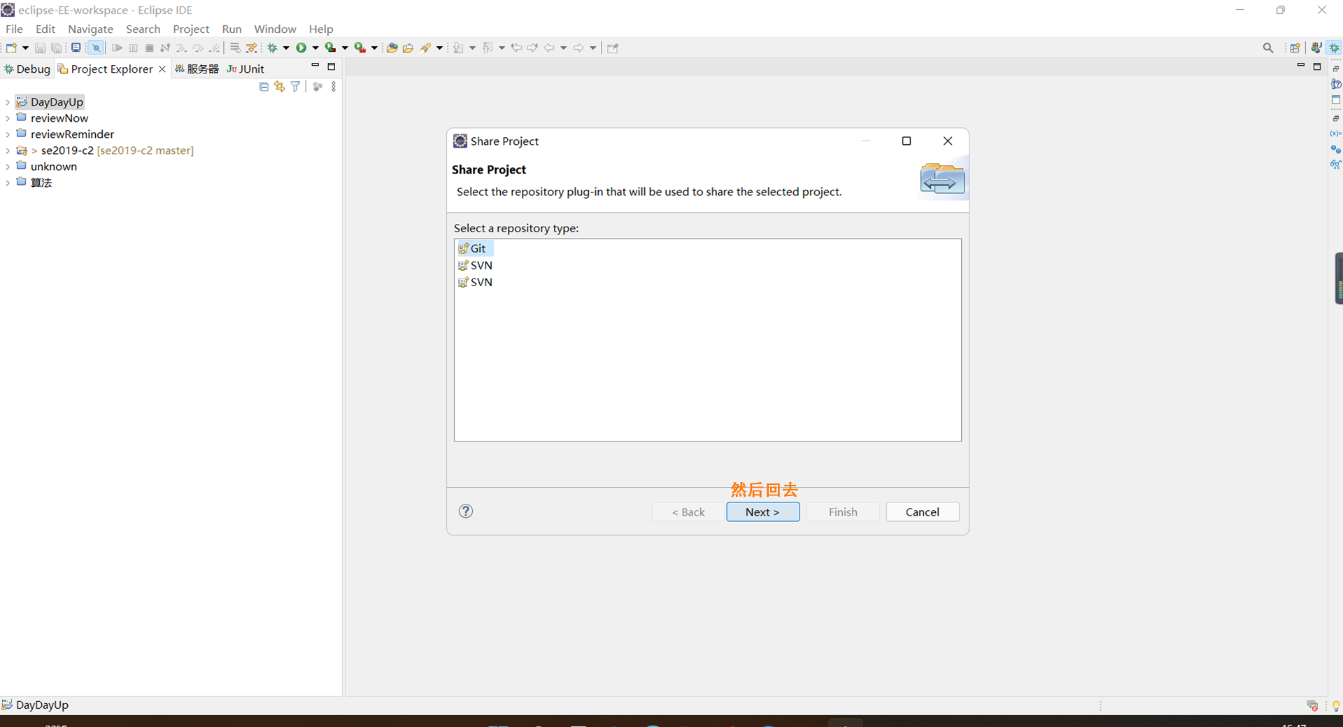The width and height of the screenshot is (1343, 727).
Task: Open the File menu
Action: click(14, 29)
